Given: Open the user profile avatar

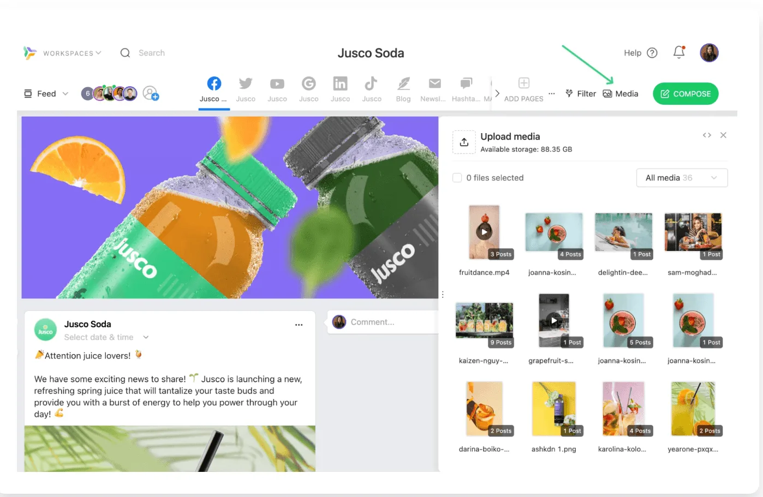Looking at the screenshot, I should point(709,53).
